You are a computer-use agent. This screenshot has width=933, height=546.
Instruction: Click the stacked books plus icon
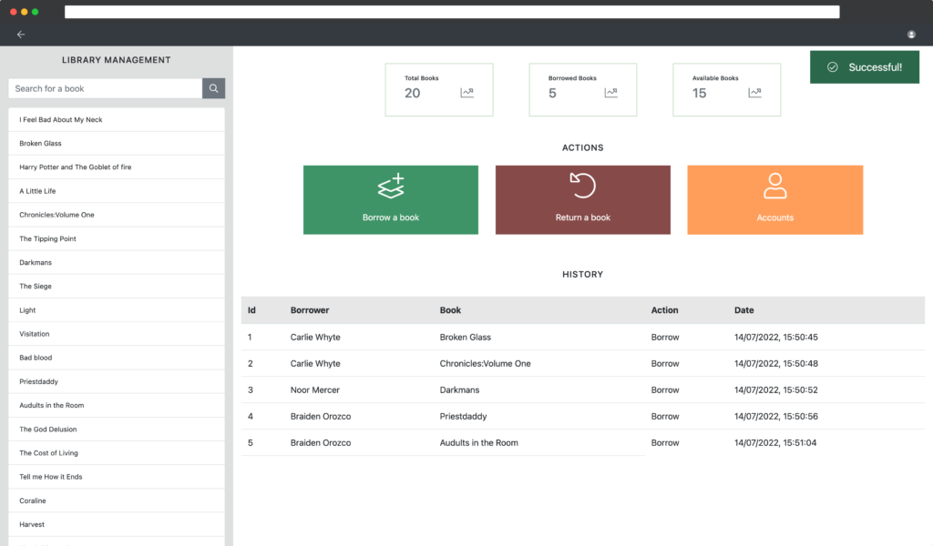pyautogui.click(x=391, y=187)
